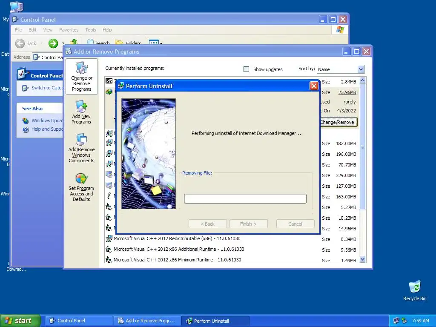436x327 pixels.
Task: Click scroll down arrow of programs list
Action: pyautogui.click(x=362, y=259)
